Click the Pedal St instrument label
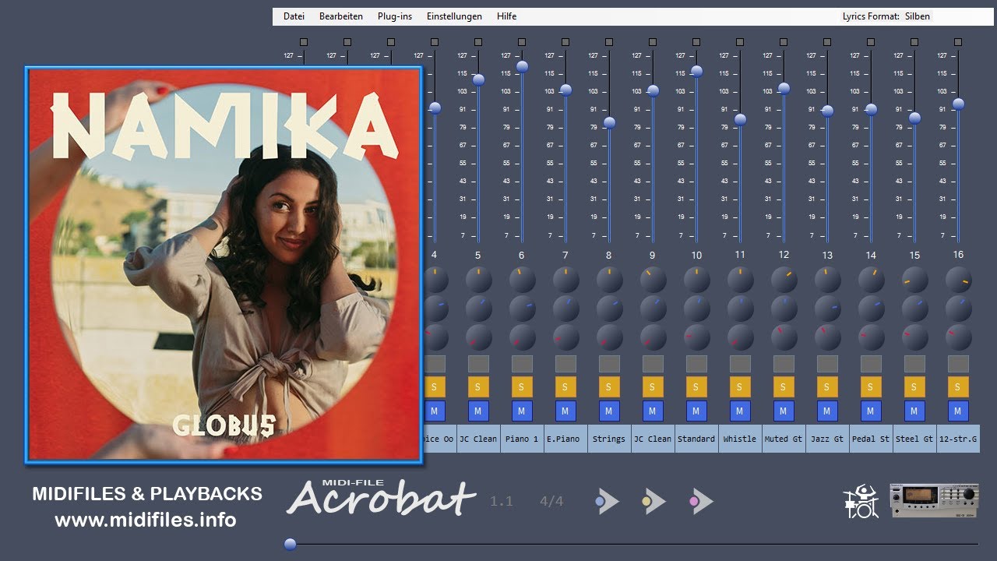This screenshot has height=561, width=997. click(871, 439)
